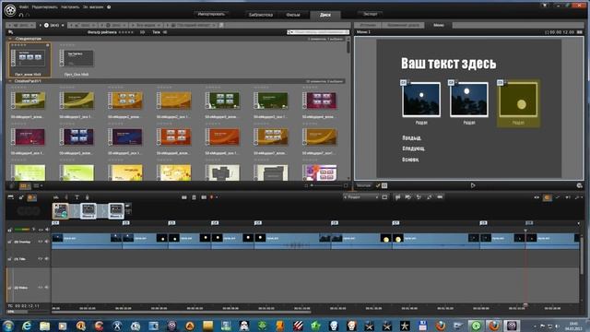Click the redo arrow below the menu bar
The width and height of the screenshot is (590, 332).
[x=28, y=15]
